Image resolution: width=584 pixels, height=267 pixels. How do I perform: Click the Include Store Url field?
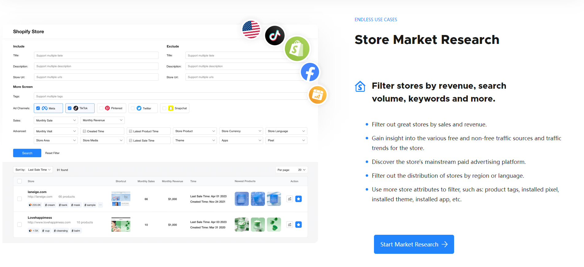click(x=96, y=77)
